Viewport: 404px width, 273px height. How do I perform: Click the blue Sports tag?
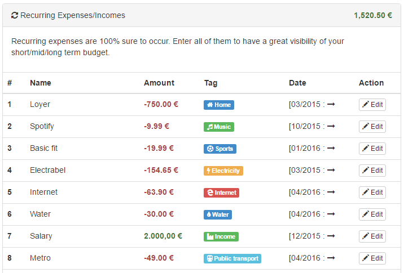click(x=219, y=149)
